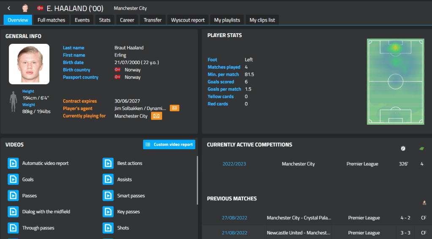Open the Wyscout report tab
Viewport: 432px width, 239px height.
[x=188, y=20]
